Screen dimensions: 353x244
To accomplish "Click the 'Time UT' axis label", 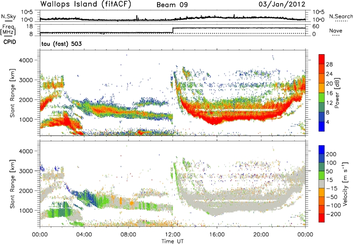I will [x=173, y=241].
